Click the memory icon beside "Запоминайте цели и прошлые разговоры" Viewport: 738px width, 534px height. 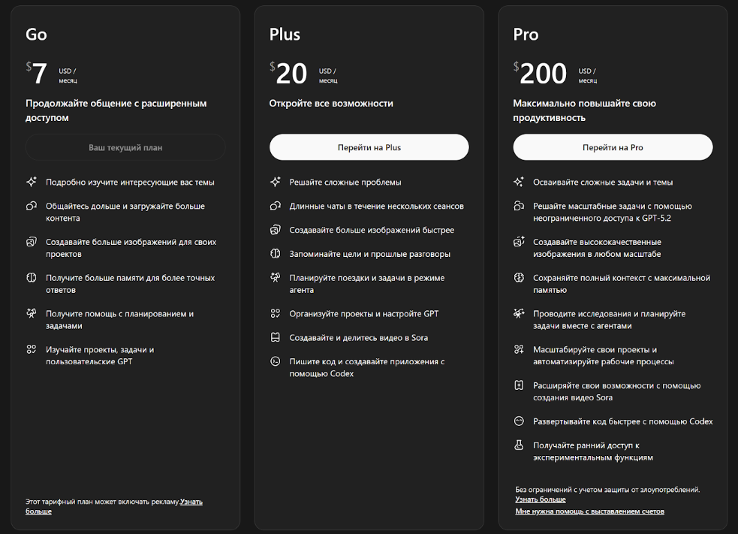pyautogui.click(x=276, y=254)
